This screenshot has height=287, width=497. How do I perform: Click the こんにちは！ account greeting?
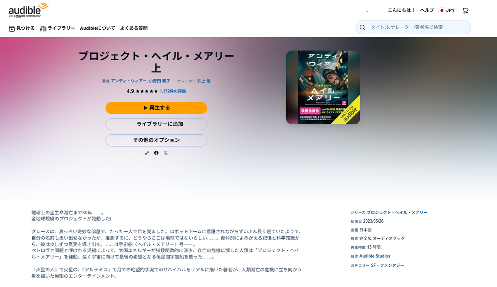click(401, 10)
